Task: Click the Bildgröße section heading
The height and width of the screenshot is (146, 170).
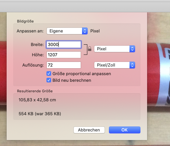Action: [25, 21]
